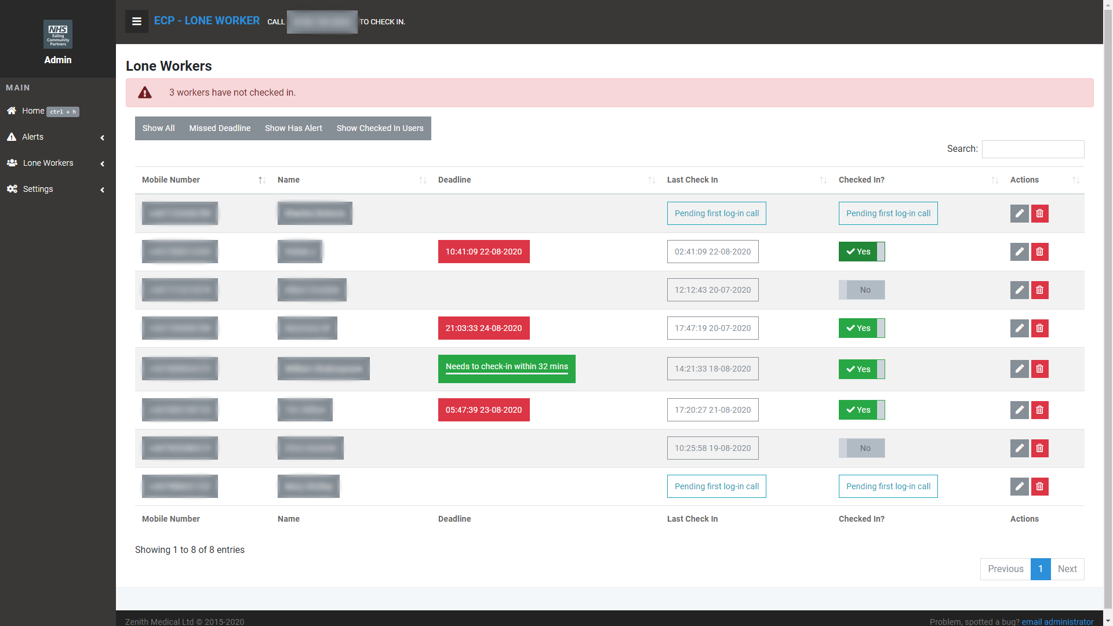The height and width of the screenshot is (626, 1113).
Task: Edit worker with deadline 10:41:09 22-08-2020
Action: point(1019,252)
